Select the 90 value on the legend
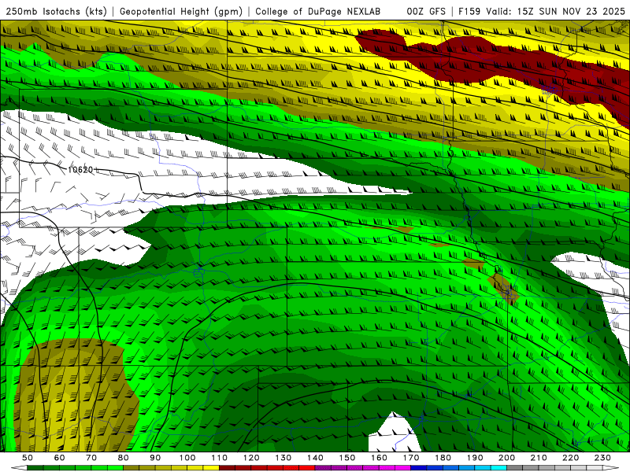 tap(155, 458)
